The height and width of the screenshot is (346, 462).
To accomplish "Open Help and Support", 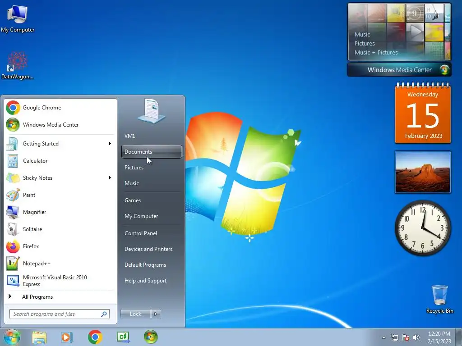I will [x=152, y=281].
